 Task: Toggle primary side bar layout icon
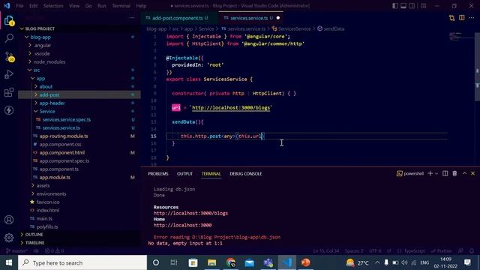tap(395, 6)
